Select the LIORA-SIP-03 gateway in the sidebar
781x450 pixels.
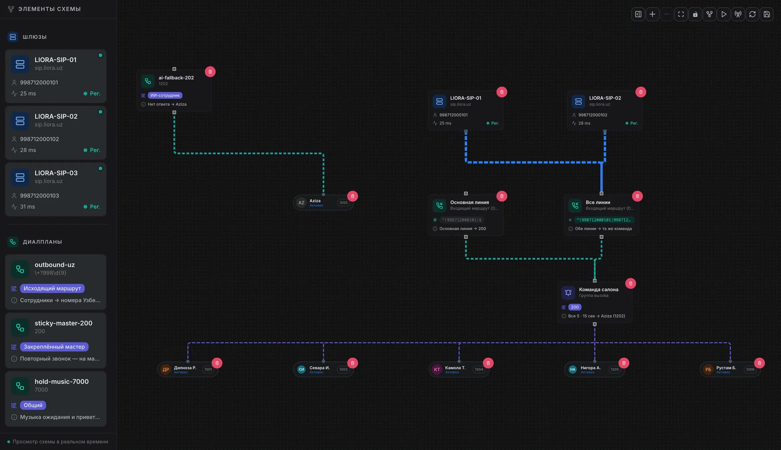[x=56, y=189]
